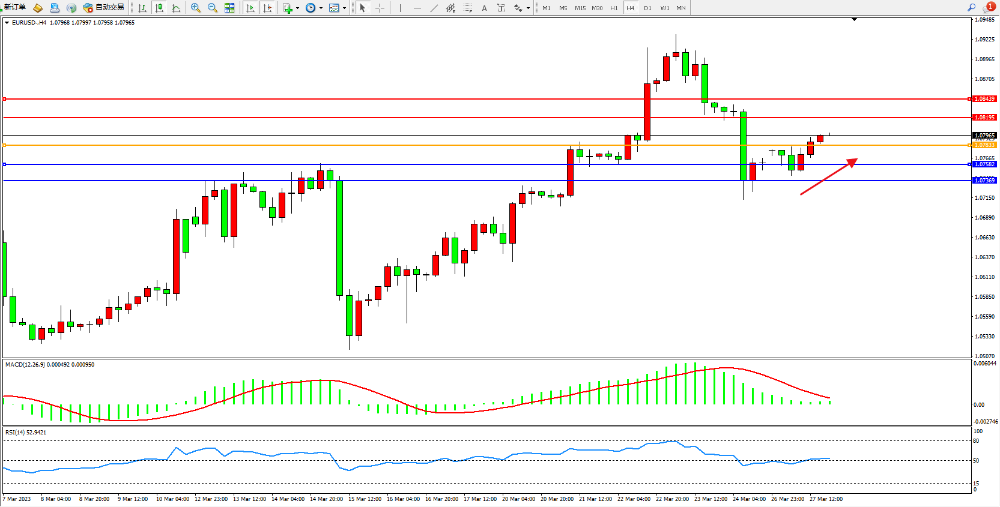Toggle chart shift from right edge

pyautogui.click(x=267, y=8)
